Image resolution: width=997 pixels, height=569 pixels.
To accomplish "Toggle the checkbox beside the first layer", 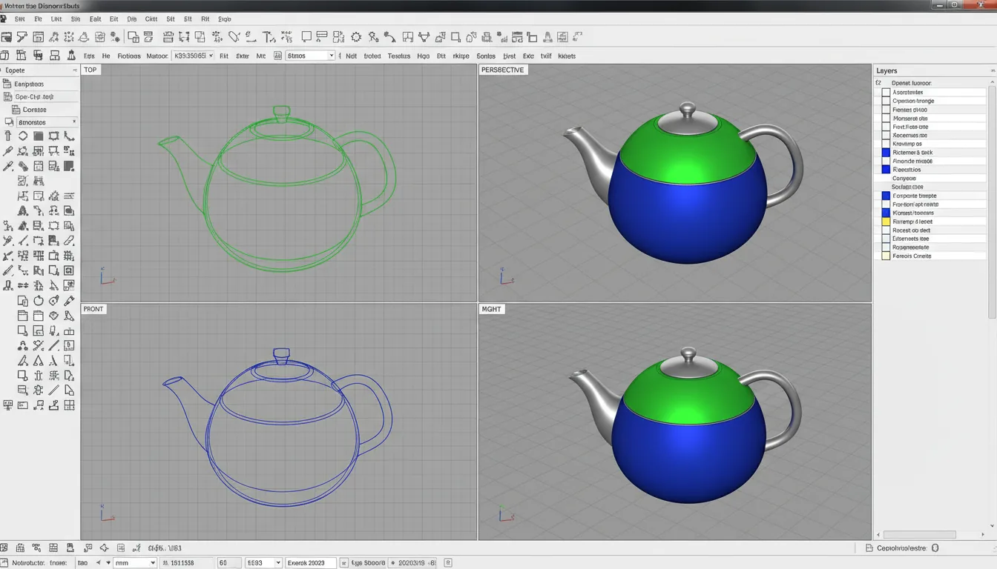I will [x=886, y=92].
